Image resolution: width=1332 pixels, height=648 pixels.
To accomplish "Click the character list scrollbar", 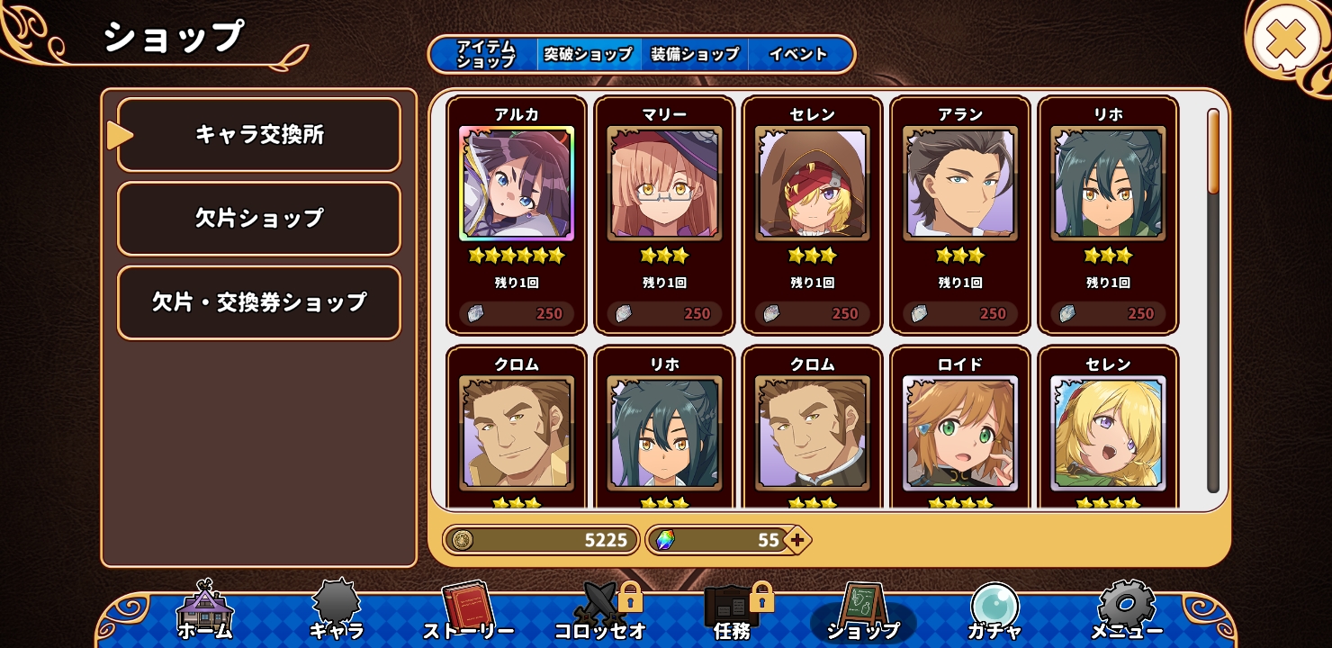I will [1213, 301].
